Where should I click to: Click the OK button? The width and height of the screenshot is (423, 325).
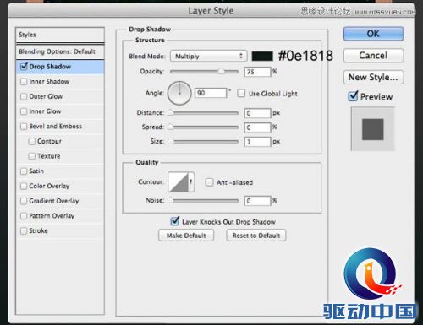[373, 34]
